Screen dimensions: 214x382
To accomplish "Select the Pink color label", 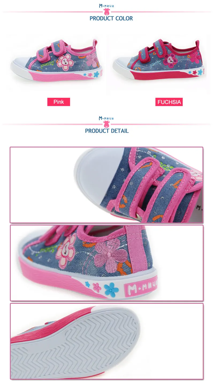I will [x=59, y=102].
